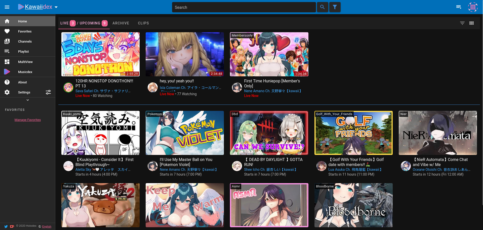This screenshot has height=230, width=483.
Task: Open the English language selector
Action: [x=47, y=226]
